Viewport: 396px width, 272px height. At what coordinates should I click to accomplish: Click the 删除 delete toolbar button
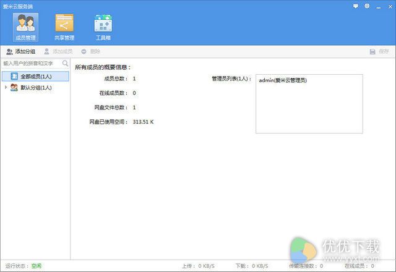coord(91,52)
